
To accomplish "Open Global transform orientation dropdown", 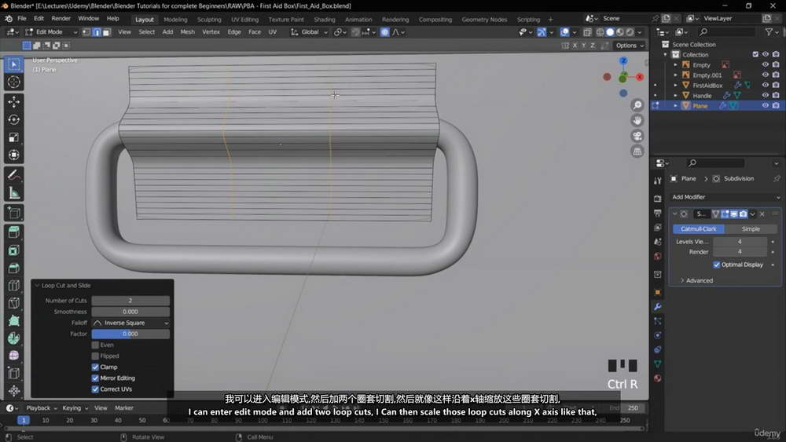I will click(310, 32).
